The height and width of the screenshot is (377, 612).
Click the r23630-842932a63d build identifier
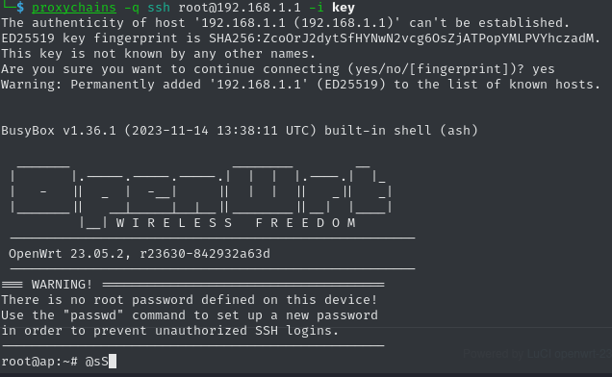[x=205, y=254]
